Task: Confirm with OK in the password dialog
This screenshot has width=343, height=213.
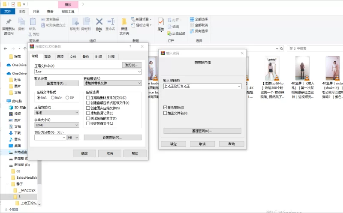Action: tap(174, 144)
